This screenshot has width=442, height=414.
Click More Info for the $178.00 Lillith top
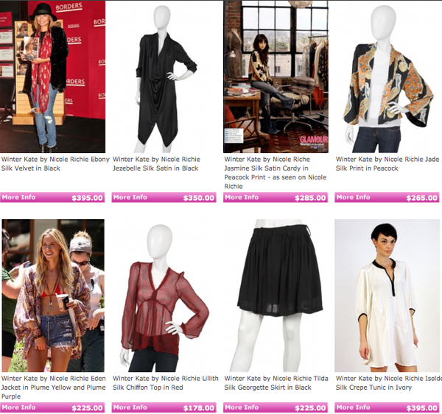pyautogui.click(x=130, y=407)
